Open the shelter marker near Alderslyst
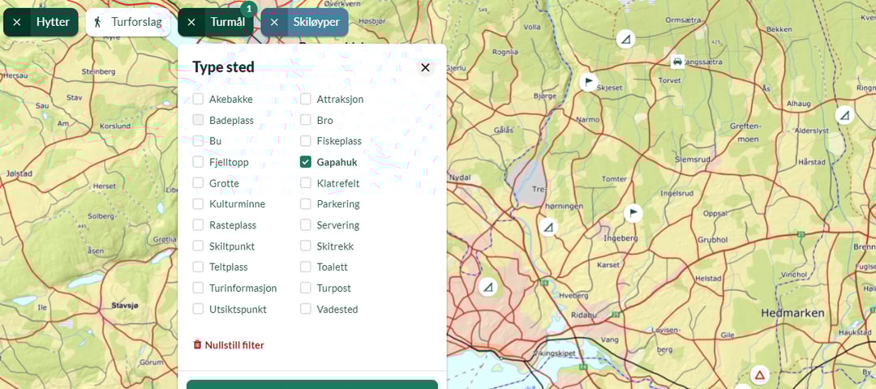The height and width of the screenshot is (389, 876). (x=487, y=287)
